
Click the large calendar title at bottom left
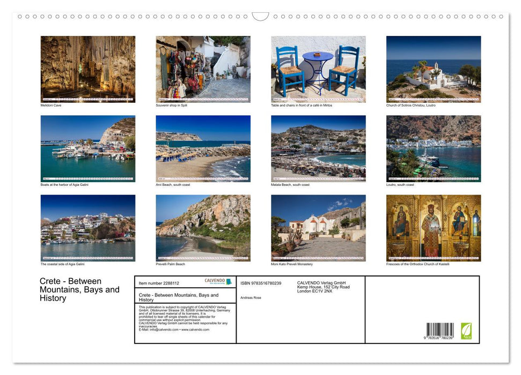tap(79, 289)
